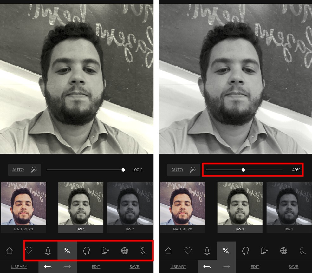Screen dimensions: 312x273
Task: Redo the edit with the right arrow
Action: coord(67,267)
